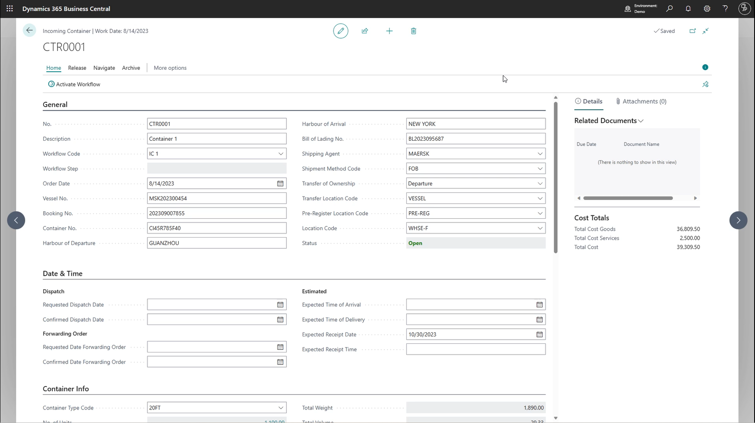Screen dimensions: 755x423
Task: Open user account avatar
Action: click(744, 9)
